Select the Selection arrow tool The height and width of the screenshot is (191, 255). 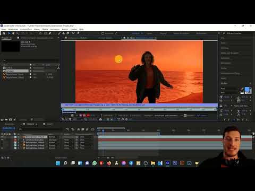point(9,33)
